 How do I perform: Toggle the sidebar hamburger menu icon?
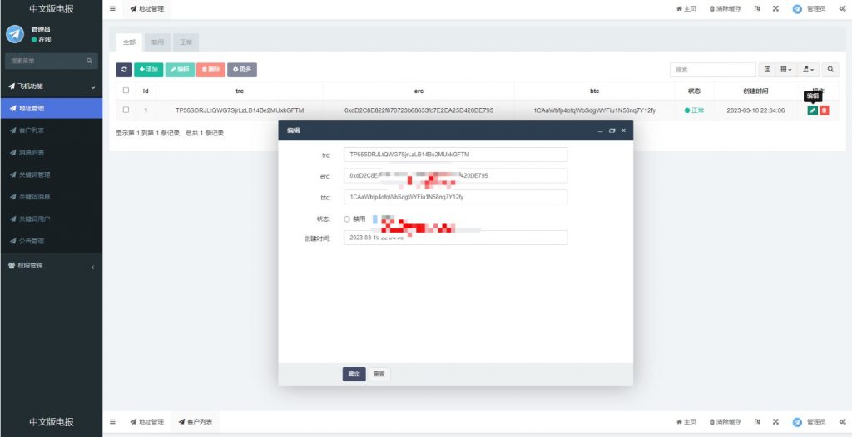pyautogui.click(x=113, y=8)
